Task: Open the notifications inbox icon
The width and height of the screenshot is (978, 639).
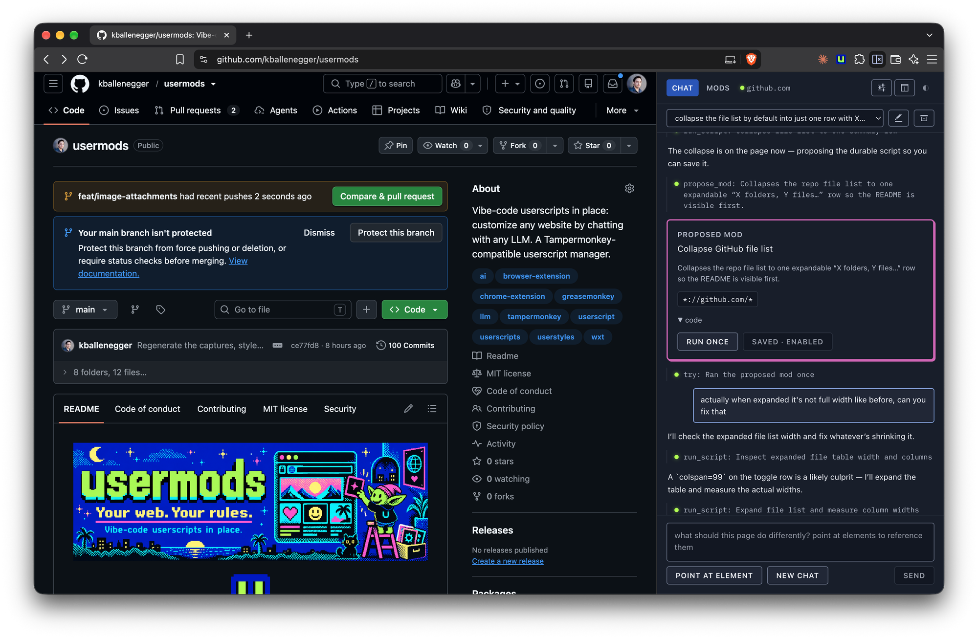Action: pos(613,84)
